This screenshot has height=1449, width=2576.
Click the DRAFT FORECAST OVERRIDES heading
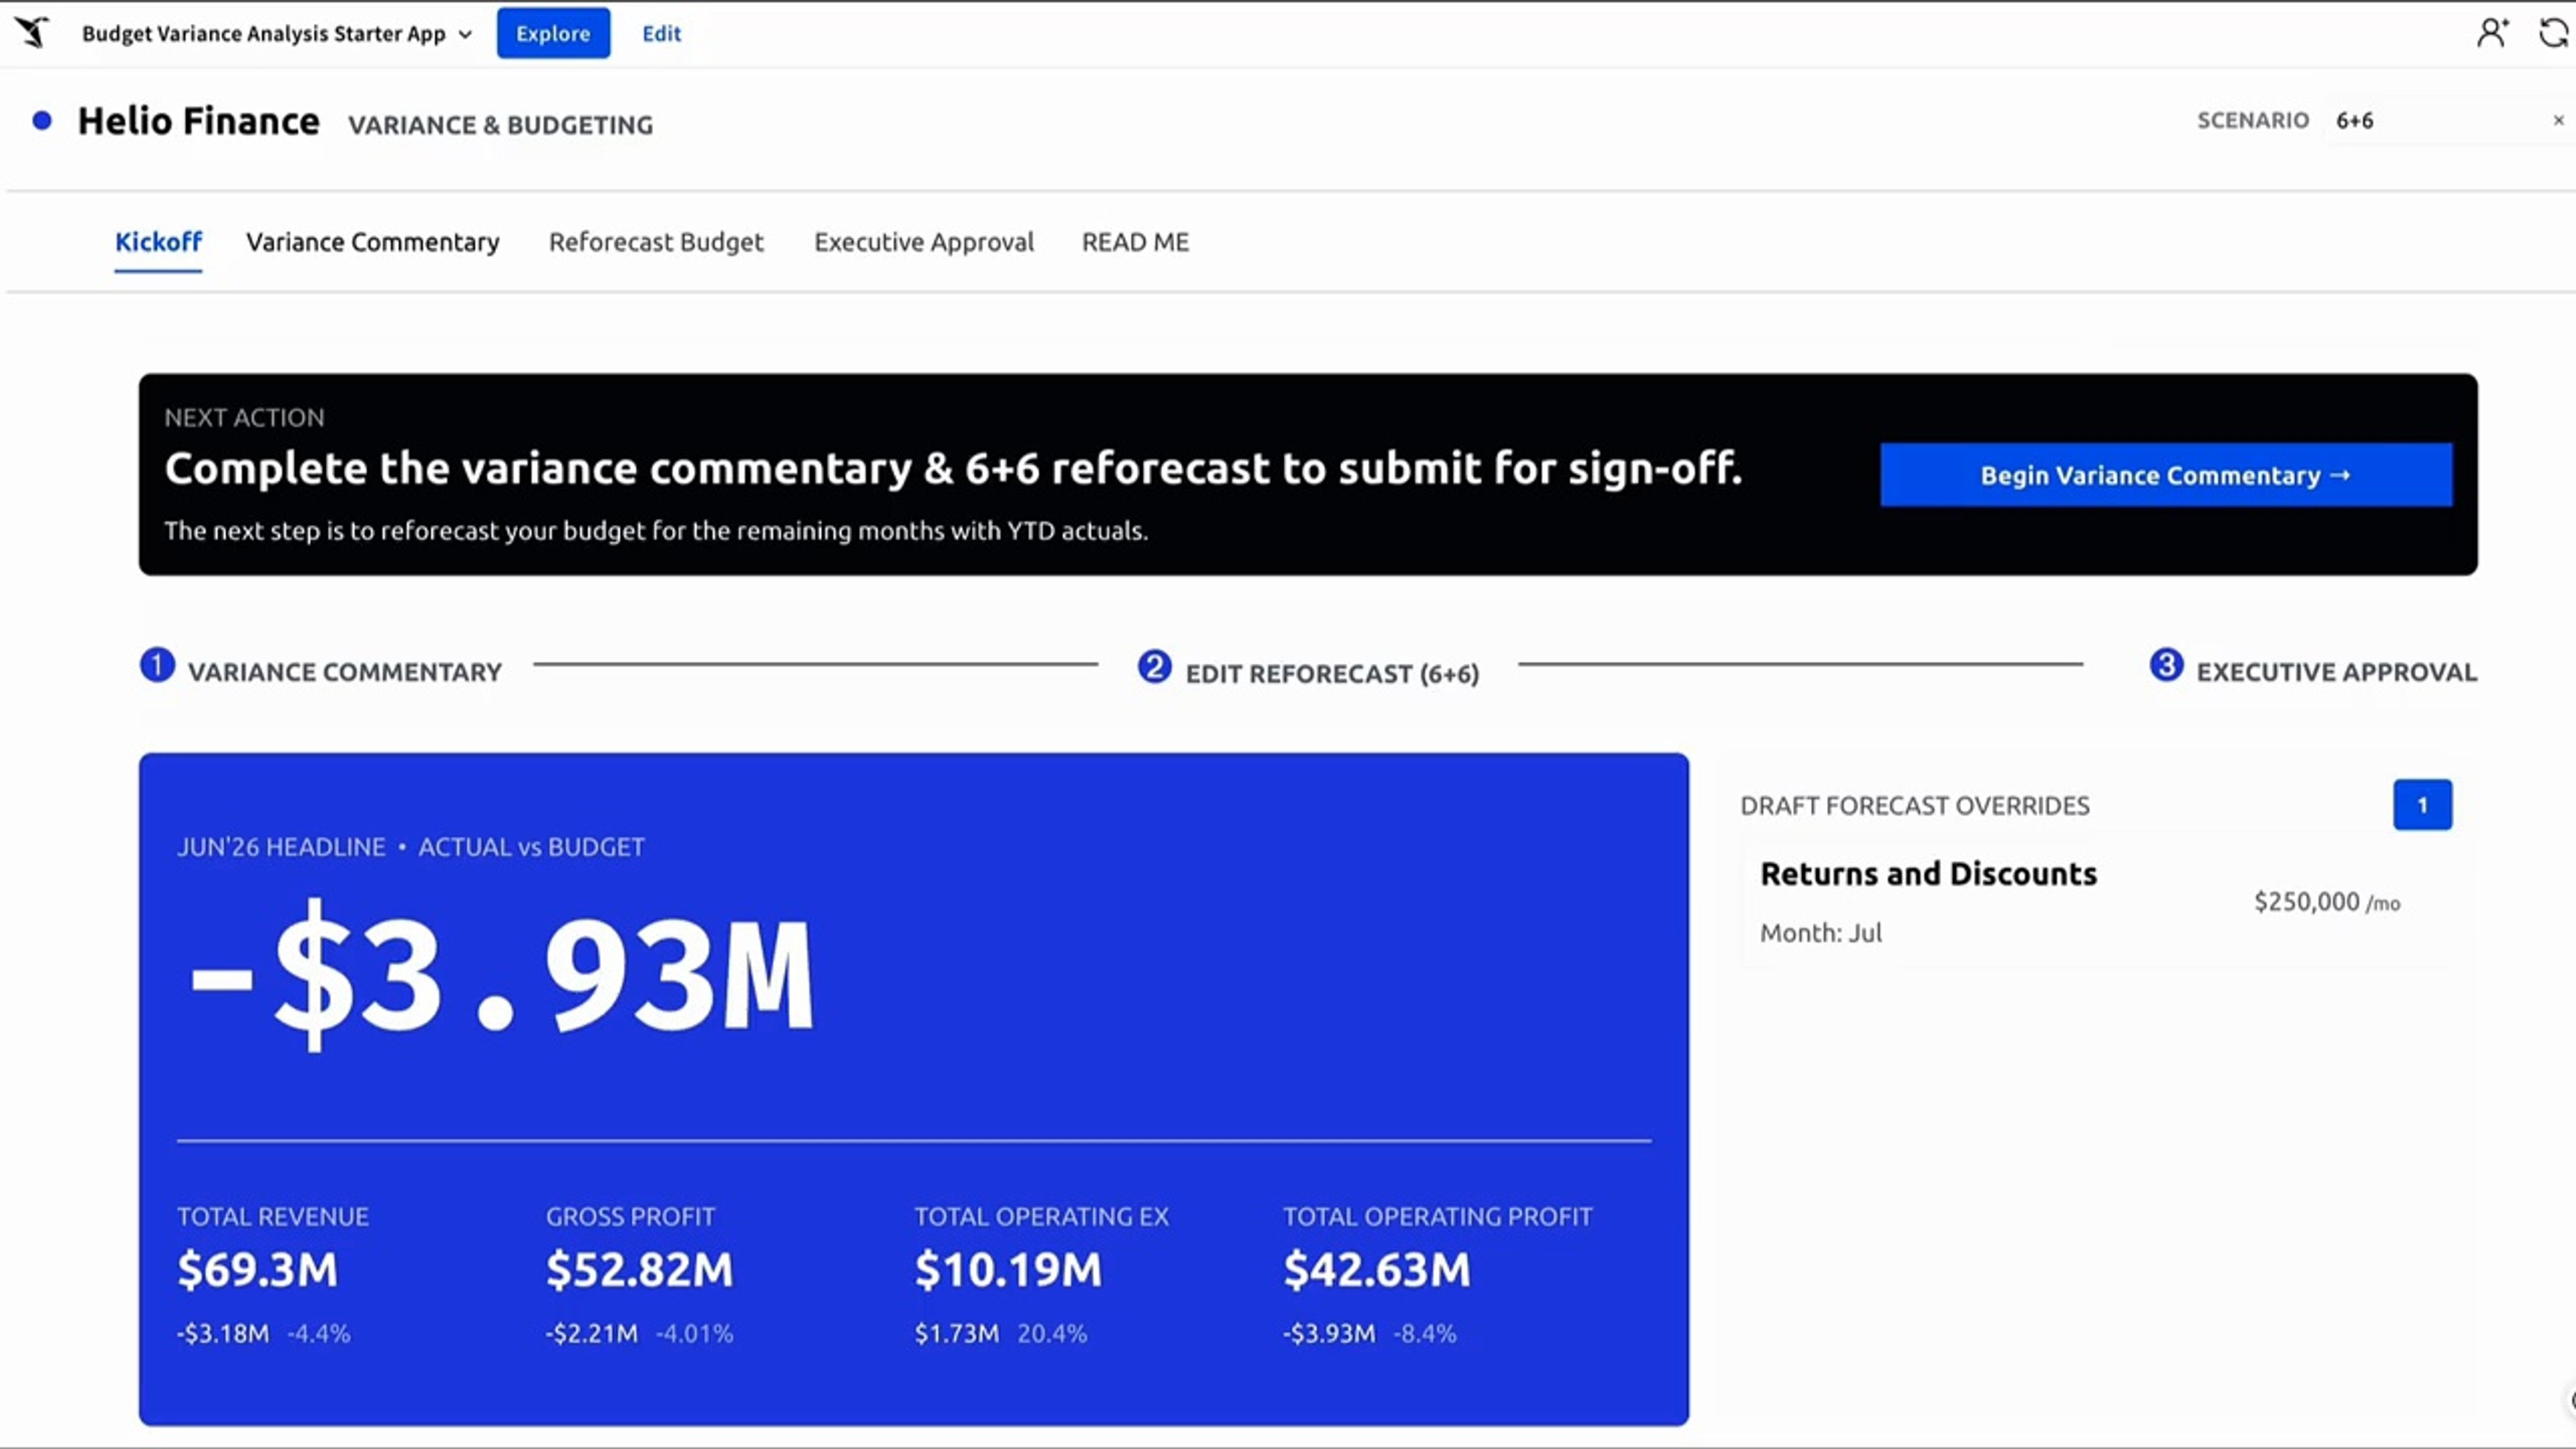point(1915,806)
